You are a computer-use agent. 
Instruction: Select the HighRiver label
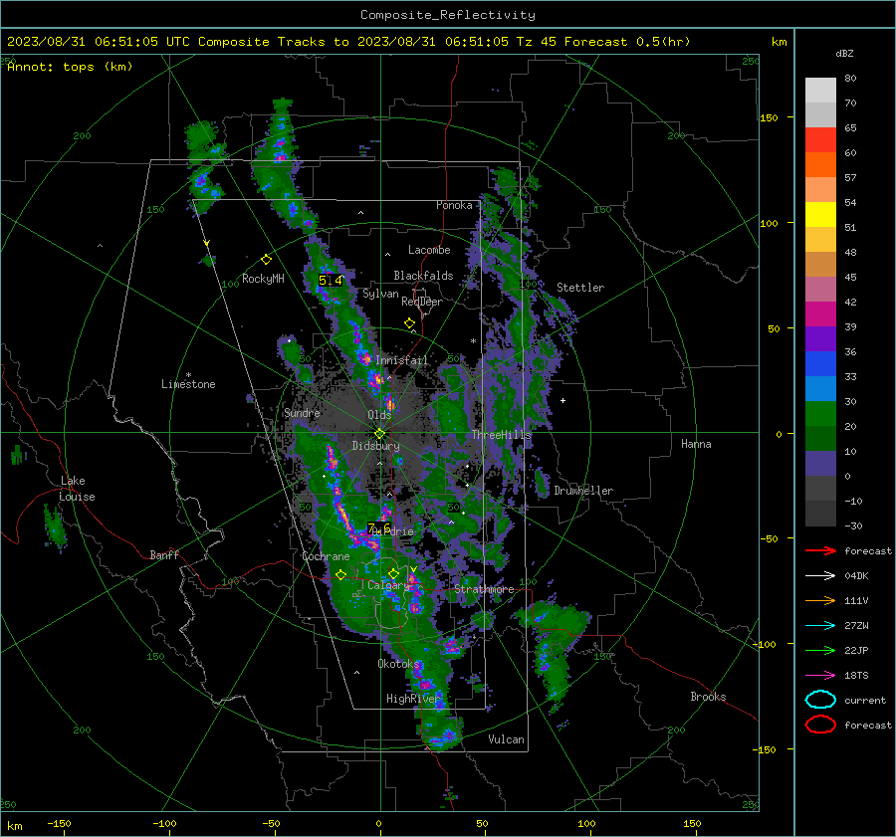(412, 699)
